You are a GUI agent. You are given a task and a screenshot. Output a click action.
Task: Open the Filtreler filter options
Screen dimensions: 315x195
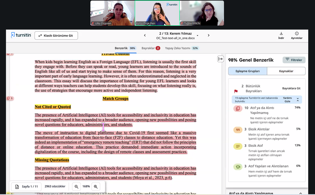294,60
